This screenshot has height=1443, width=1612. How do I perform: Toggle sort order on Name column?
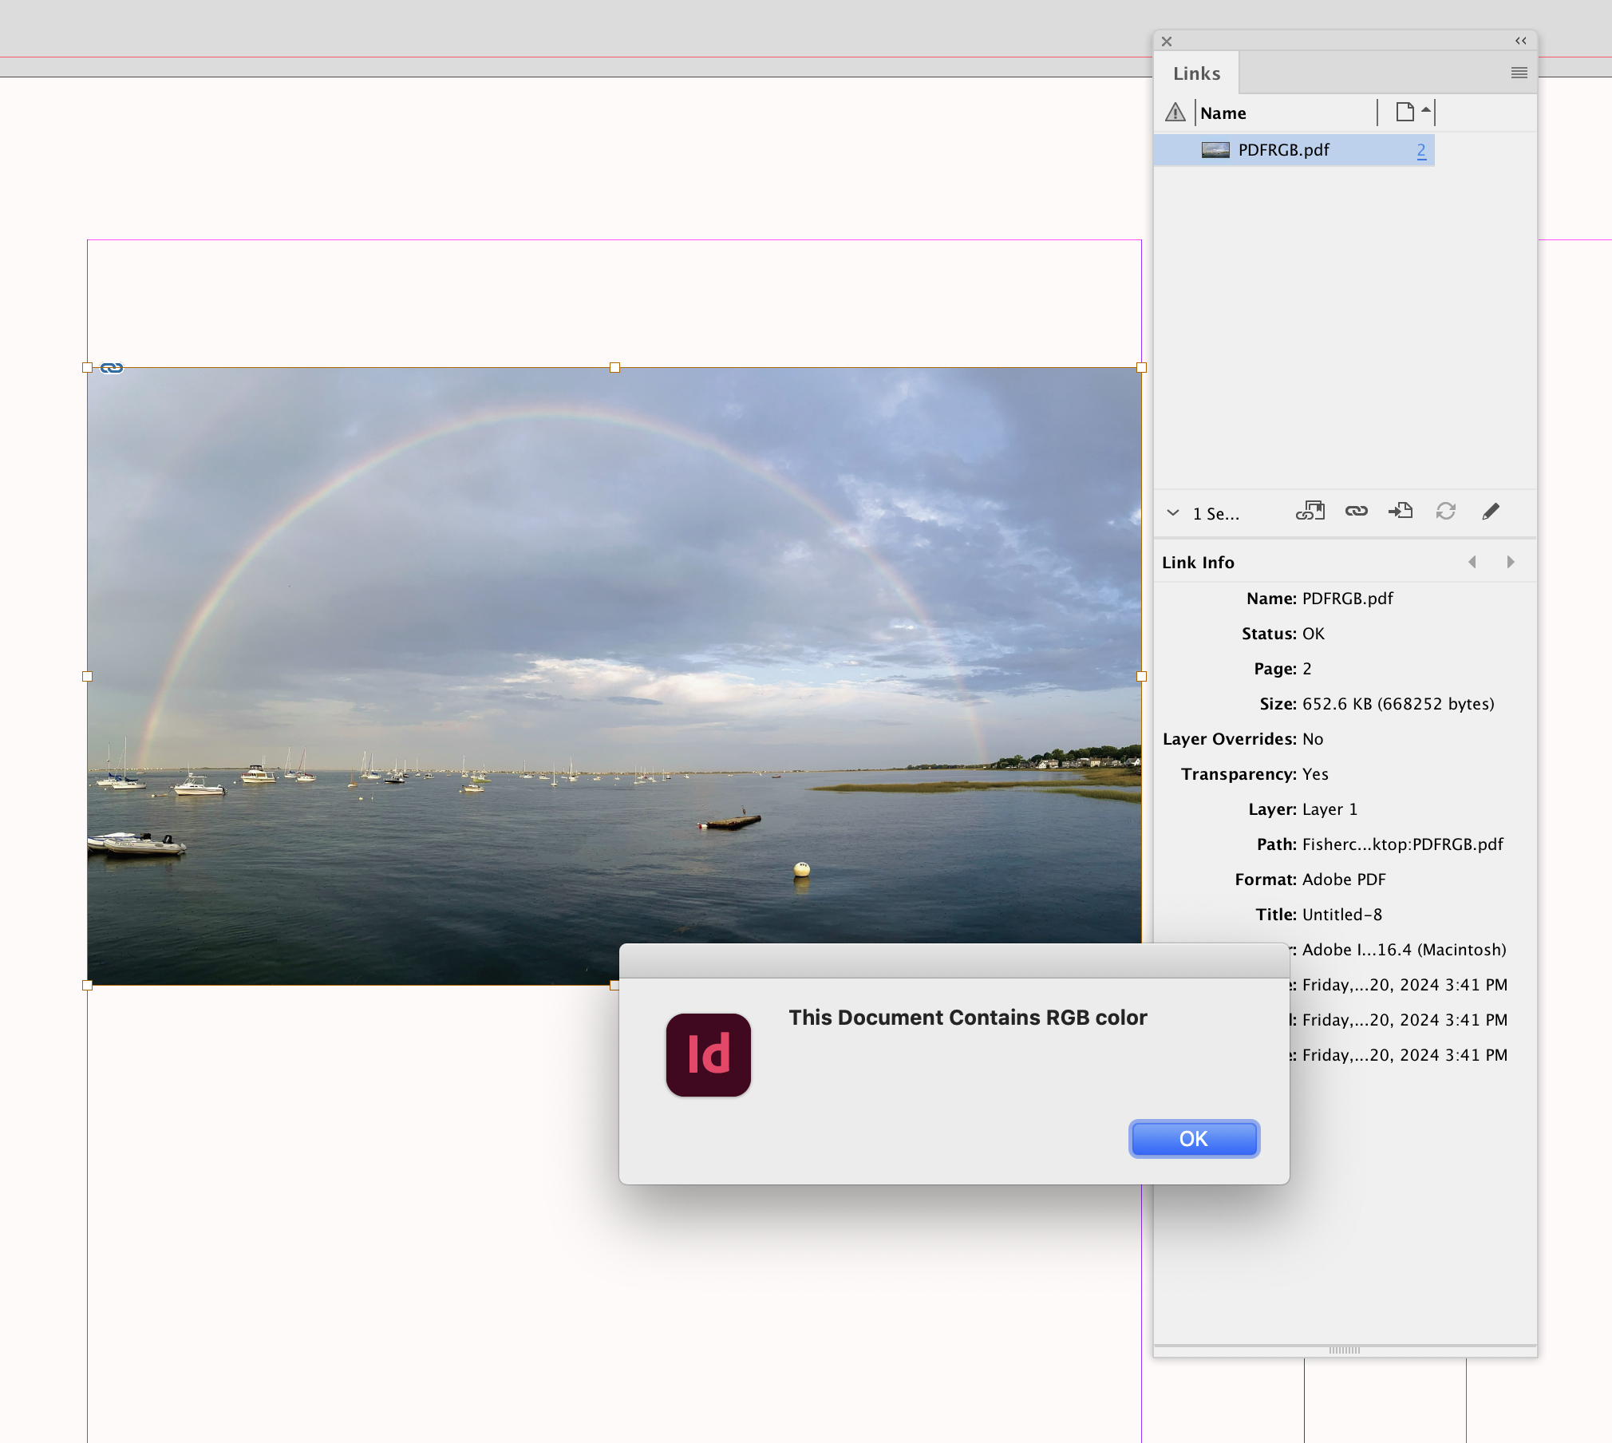pyautogui.click(x=1223, y=113)
